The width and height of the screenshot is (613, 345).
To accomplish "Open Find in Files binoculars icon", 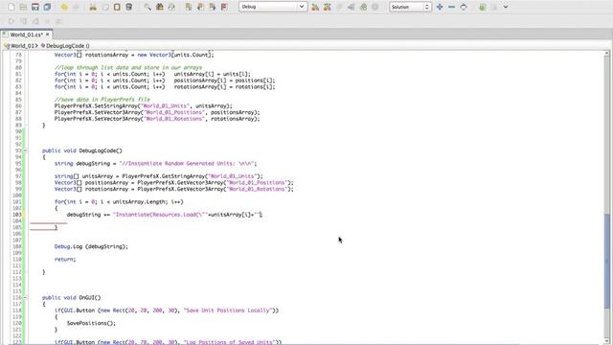I will click(x=160, y=7).
